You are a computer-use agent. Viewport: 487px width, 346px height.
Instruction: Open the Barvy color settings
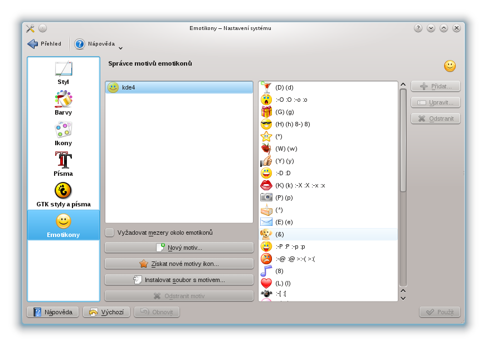[64, 103]
